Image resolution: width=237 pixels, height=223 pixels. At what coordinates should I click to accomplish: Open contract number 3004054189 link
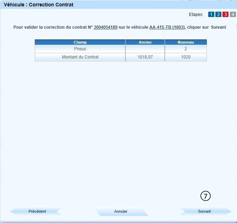pyautogui.click(x=105, y=27)
